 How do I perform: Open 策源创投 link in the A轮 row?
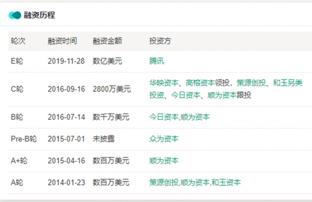[164, 183]
